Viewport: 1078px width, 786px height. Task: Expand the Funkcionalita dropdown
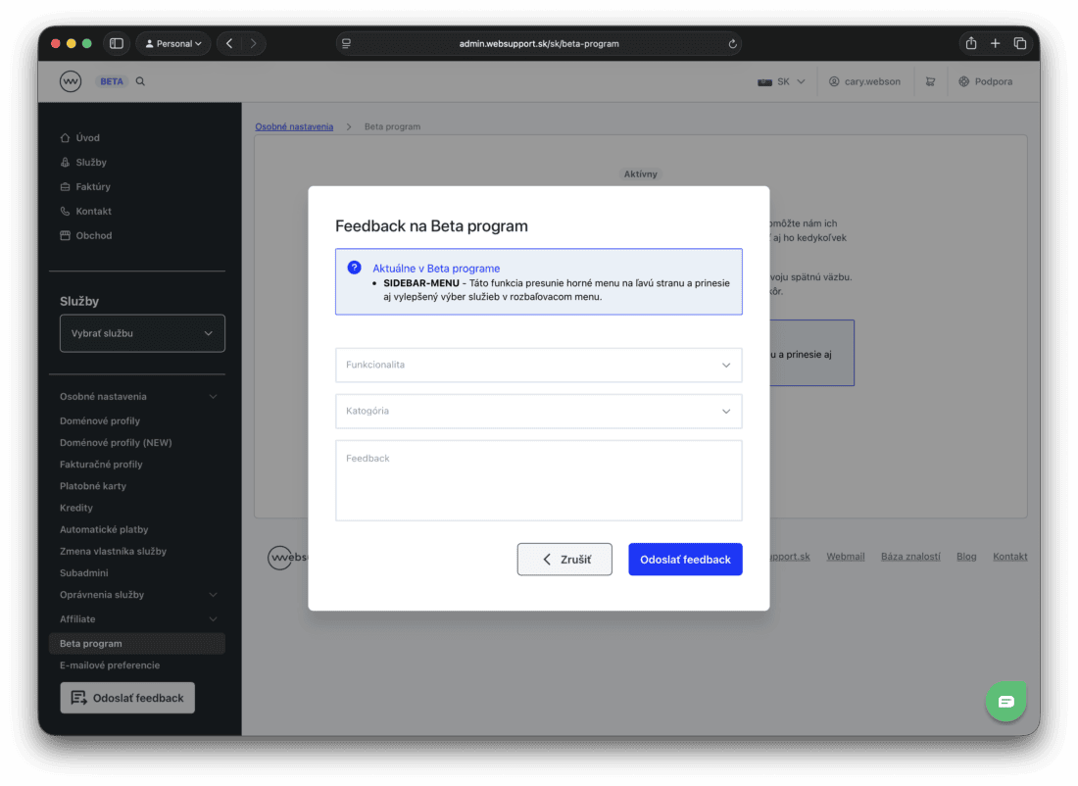tap(538, 365)
